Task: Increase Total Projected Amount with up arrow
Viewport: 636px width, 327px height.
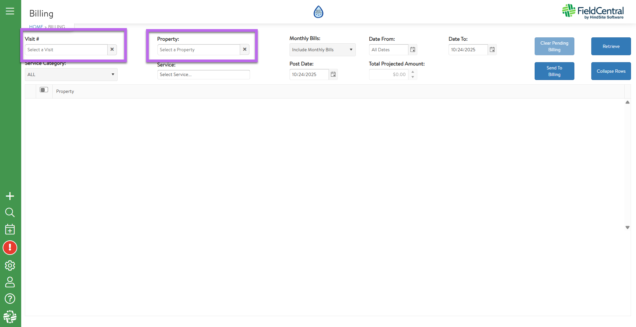Action: [x=413, y=72]
